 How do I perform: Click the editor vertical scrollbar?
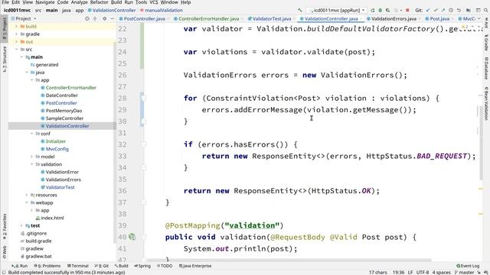pyautogui.click(x=481, y=142)
